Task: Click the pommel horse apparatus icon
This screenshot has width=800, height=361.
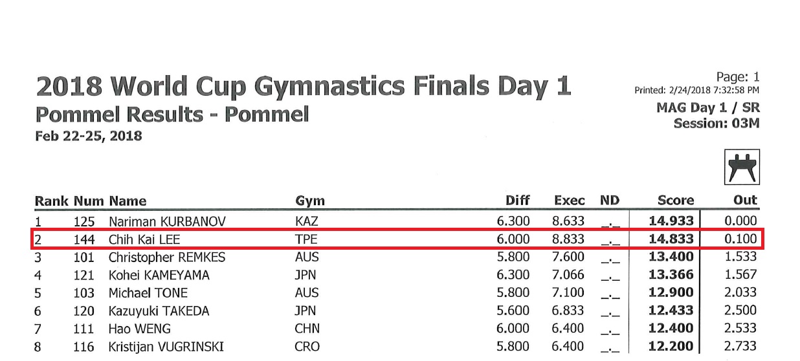Action: (x=741, y=168)
